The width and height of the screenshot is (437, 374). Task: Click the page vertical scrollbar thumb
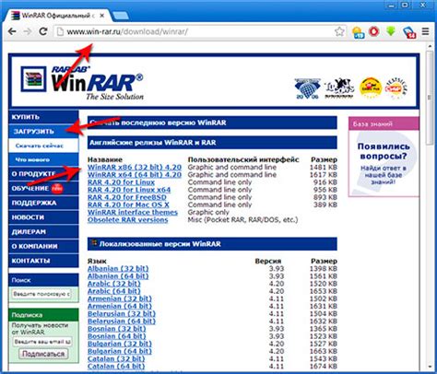(x=430, y=98)
